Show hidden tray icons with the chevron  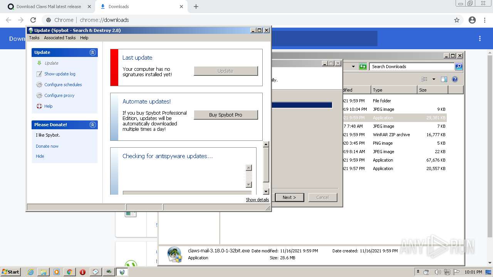pyautogui.click(x=418, y=272)
